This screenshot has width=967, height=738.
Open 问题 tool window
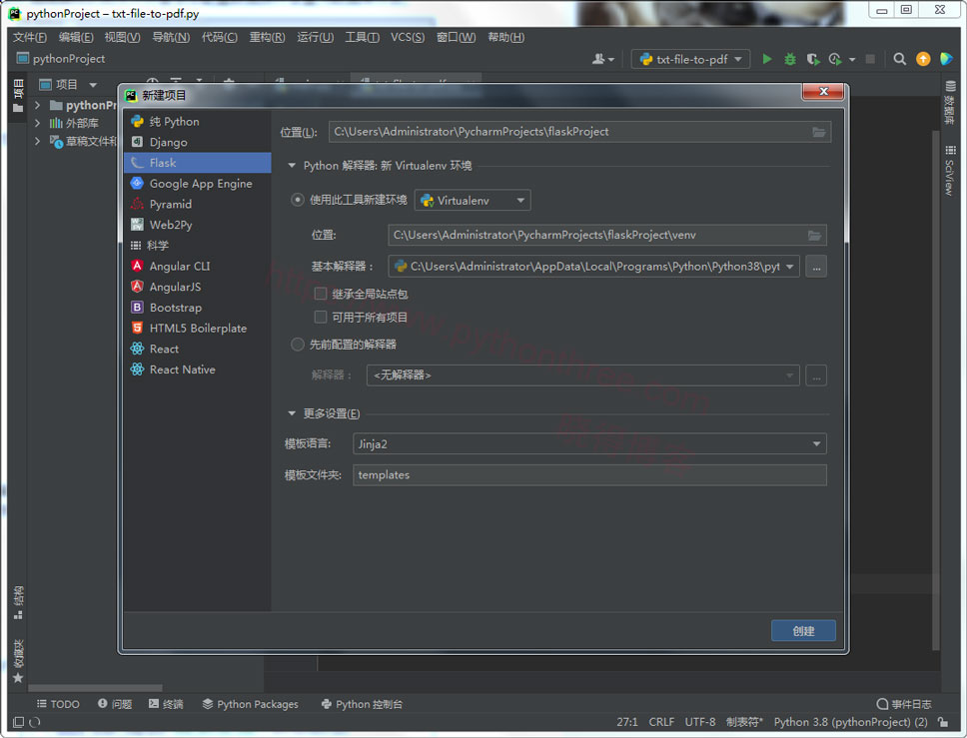click(x=115, y=704)
